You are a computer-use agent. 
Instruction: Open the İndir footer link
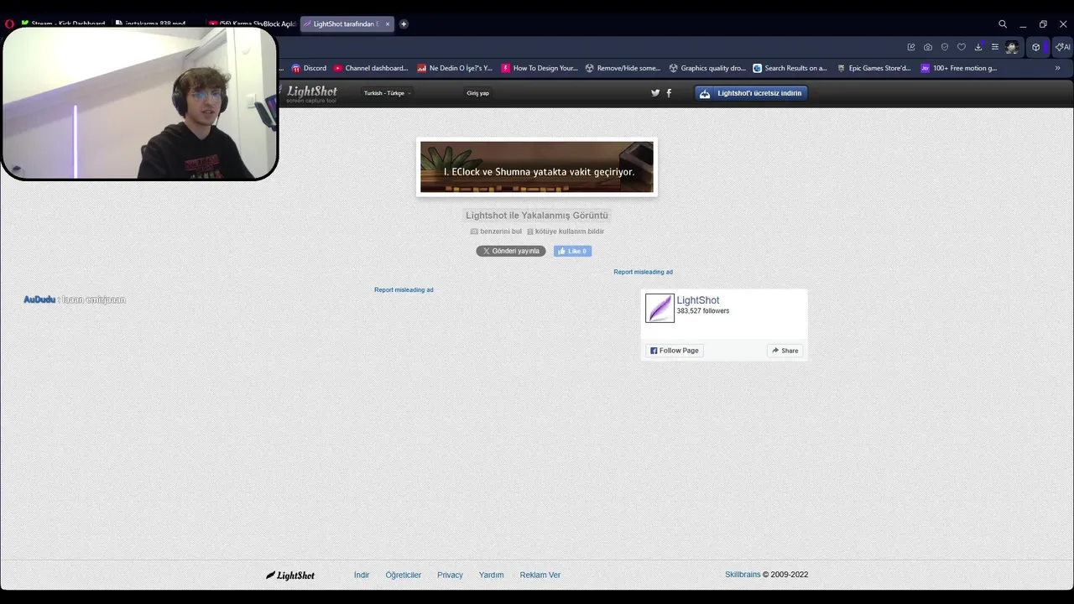362,575
